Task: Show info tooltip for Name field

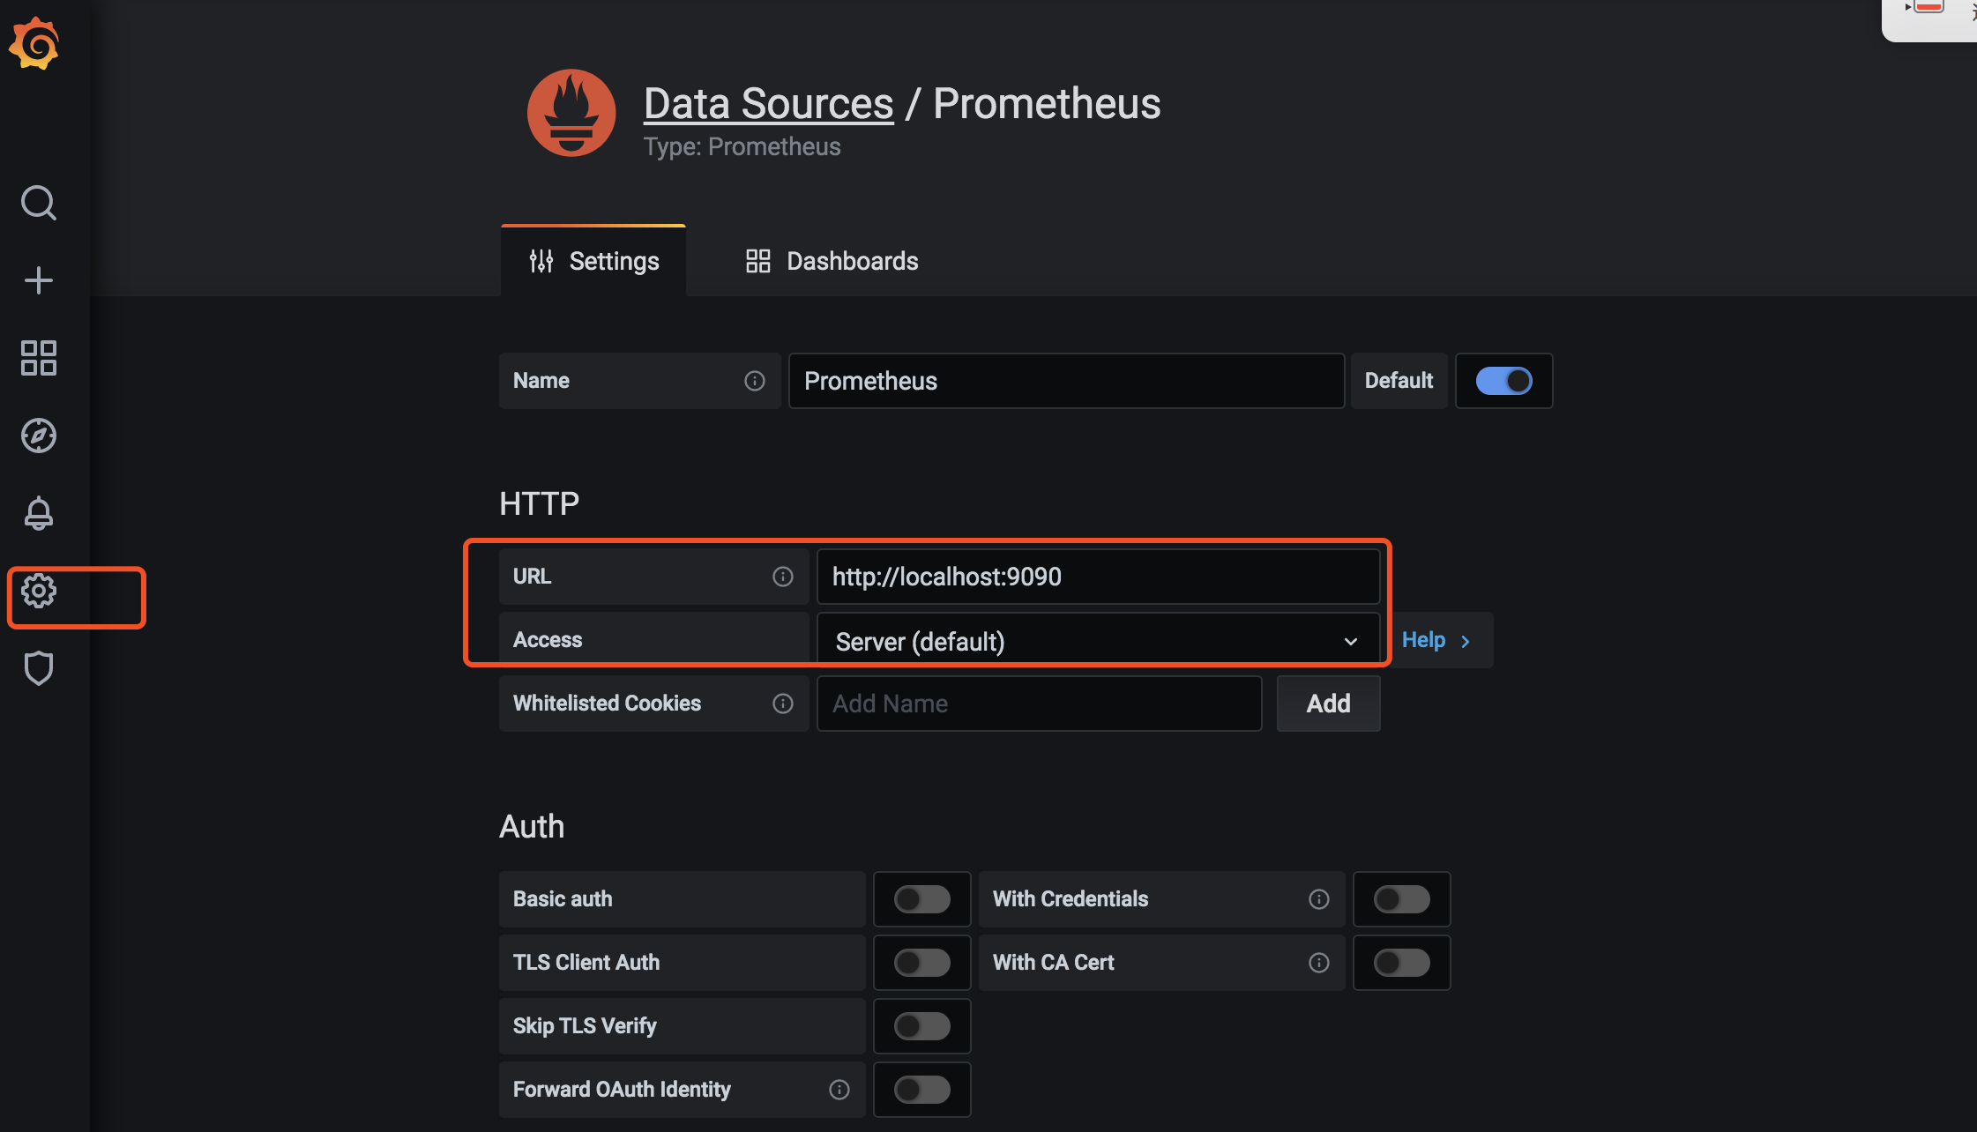Action: click(x=755, y=381)
